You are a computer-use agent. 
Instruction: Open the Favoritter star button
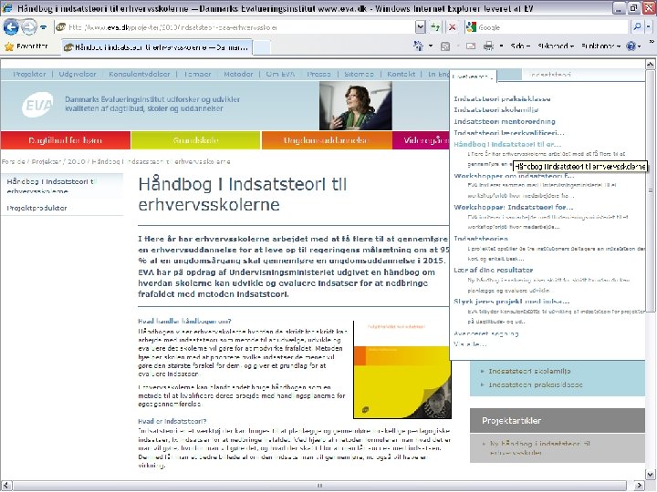pos(26,46)
